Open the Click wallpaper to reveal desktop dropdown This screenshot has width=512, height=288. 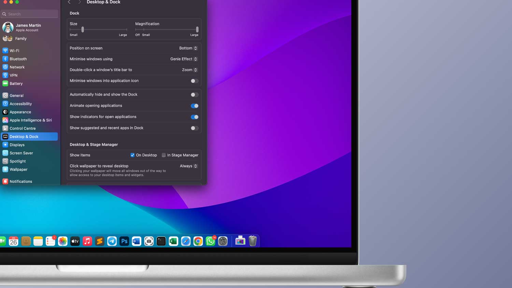188,166
